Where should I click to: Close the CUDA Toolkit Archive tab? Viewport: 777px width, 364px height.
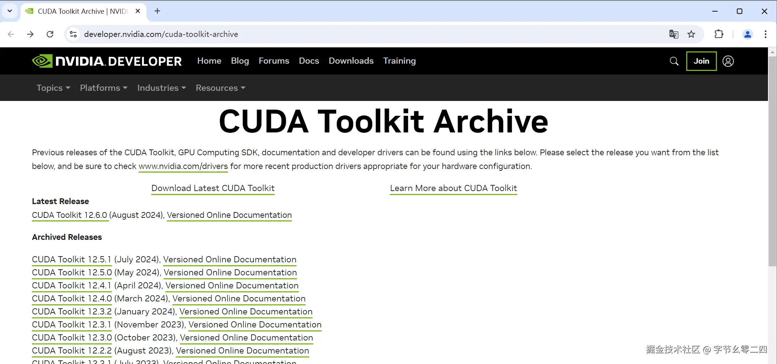138,11
